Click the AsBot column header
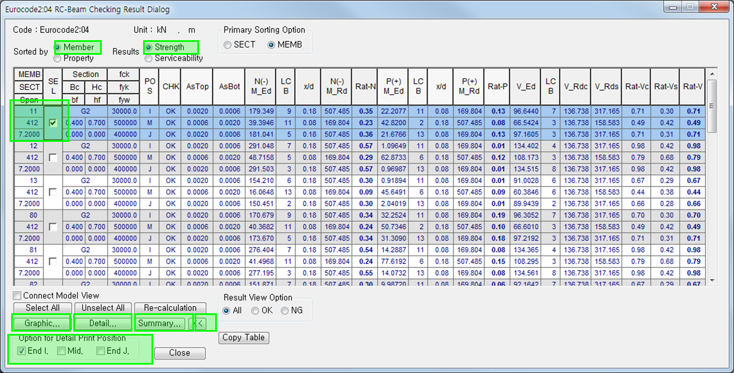This screenshot has height=373, width=734. tap(230, 87)
